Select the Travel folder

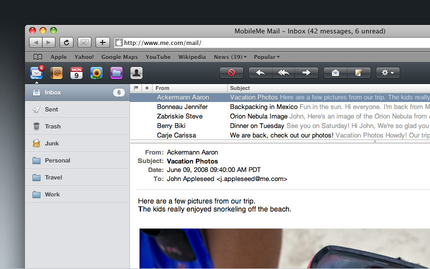click(77, 177)
